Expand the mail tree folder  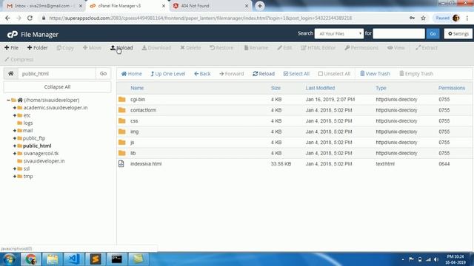tap(15, 131)
